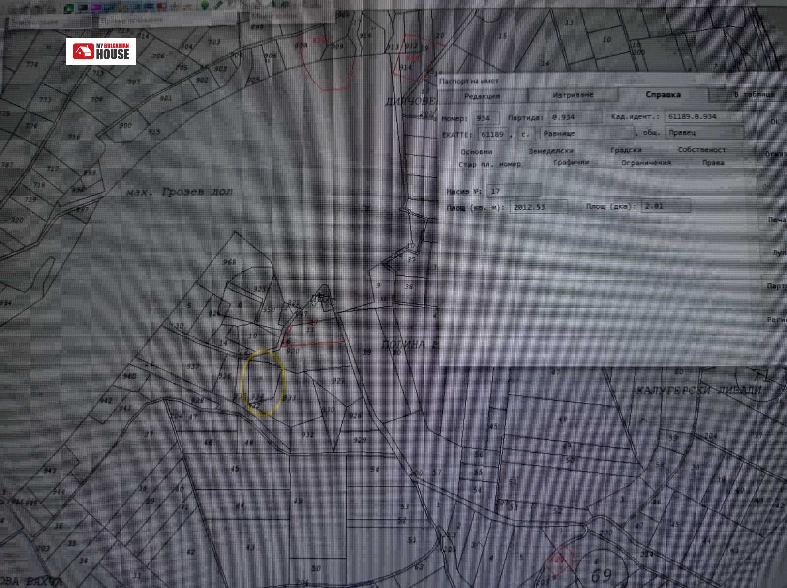
Task: Switch to the Редакция tab
Action: tap(482, 96)
